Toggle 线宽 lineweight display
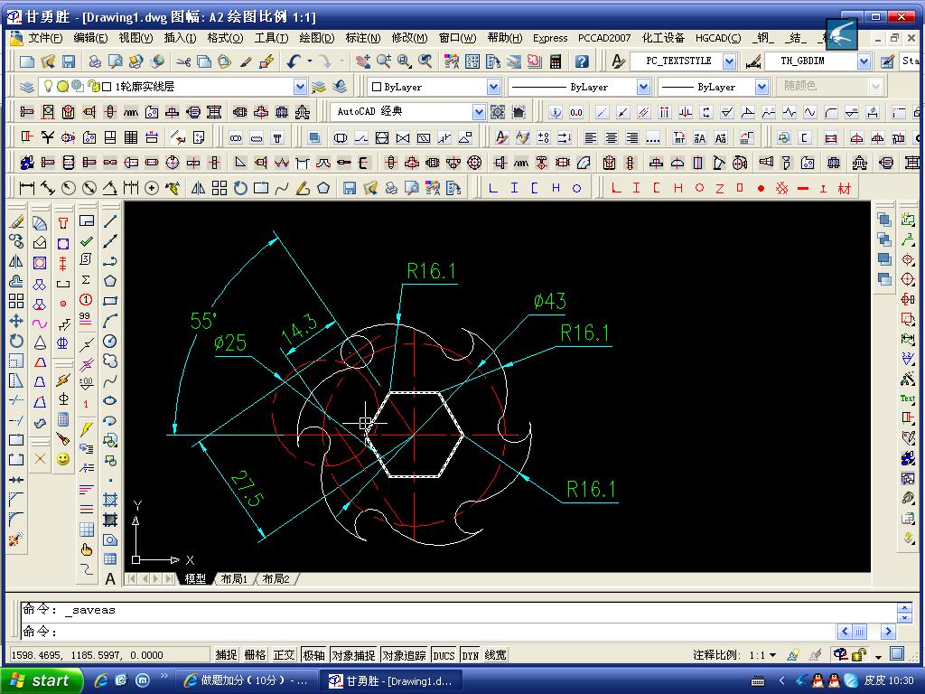Screen dimensions: 925x694 (496, 655)
